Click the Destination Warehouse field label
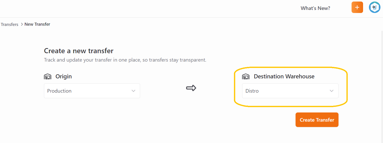The width and height of the screenshot is (383, 143). (284, 76)
